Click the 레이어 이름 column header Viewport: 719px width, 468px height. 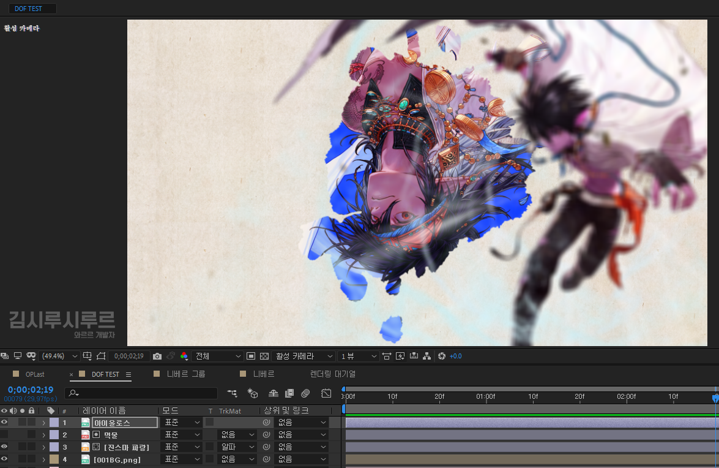[104, 410]
